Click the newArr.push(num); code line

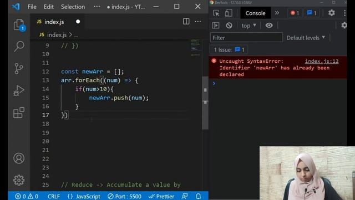click(x=119, y=98)
